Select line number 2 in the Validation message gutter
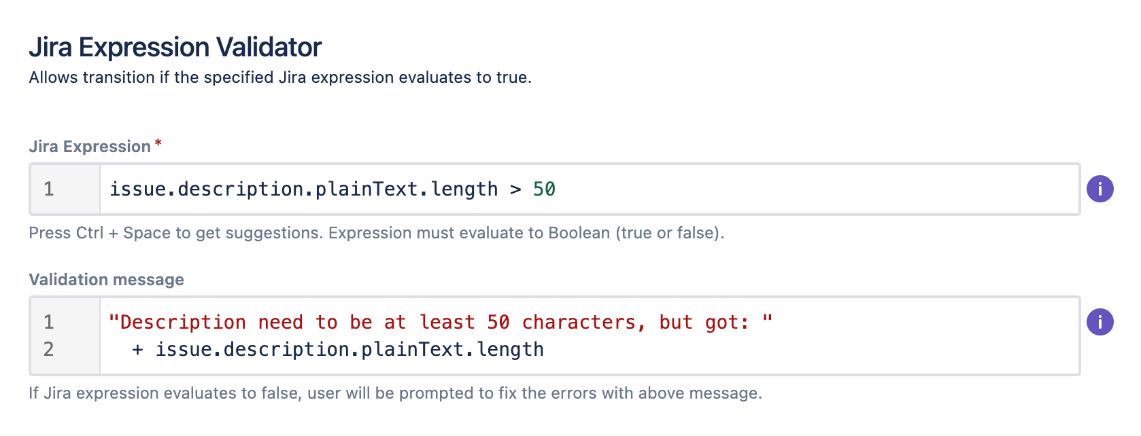The image size is (1141, 436). click(48, 349)
